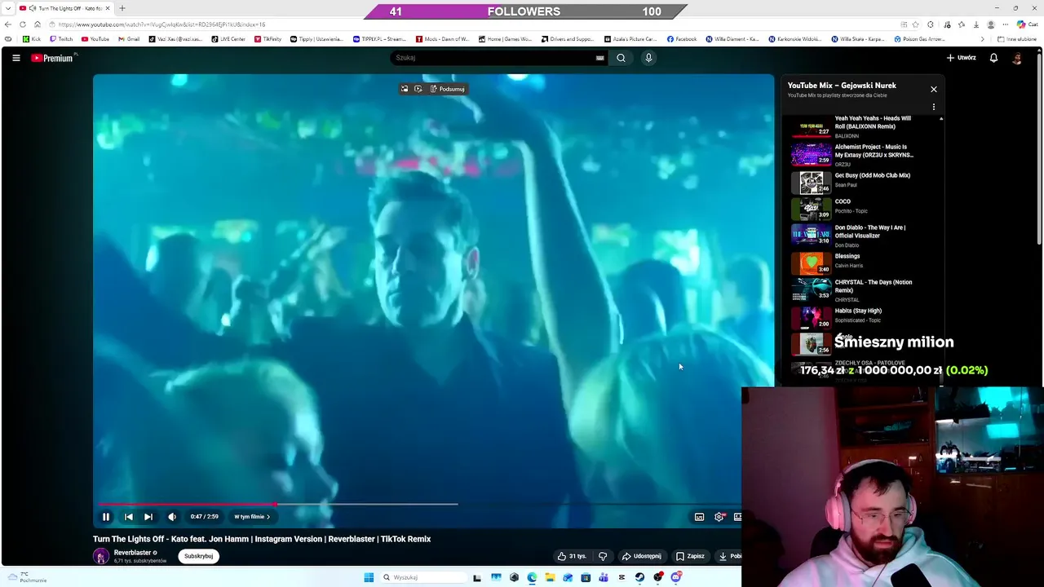Mute the video volume

172,516
